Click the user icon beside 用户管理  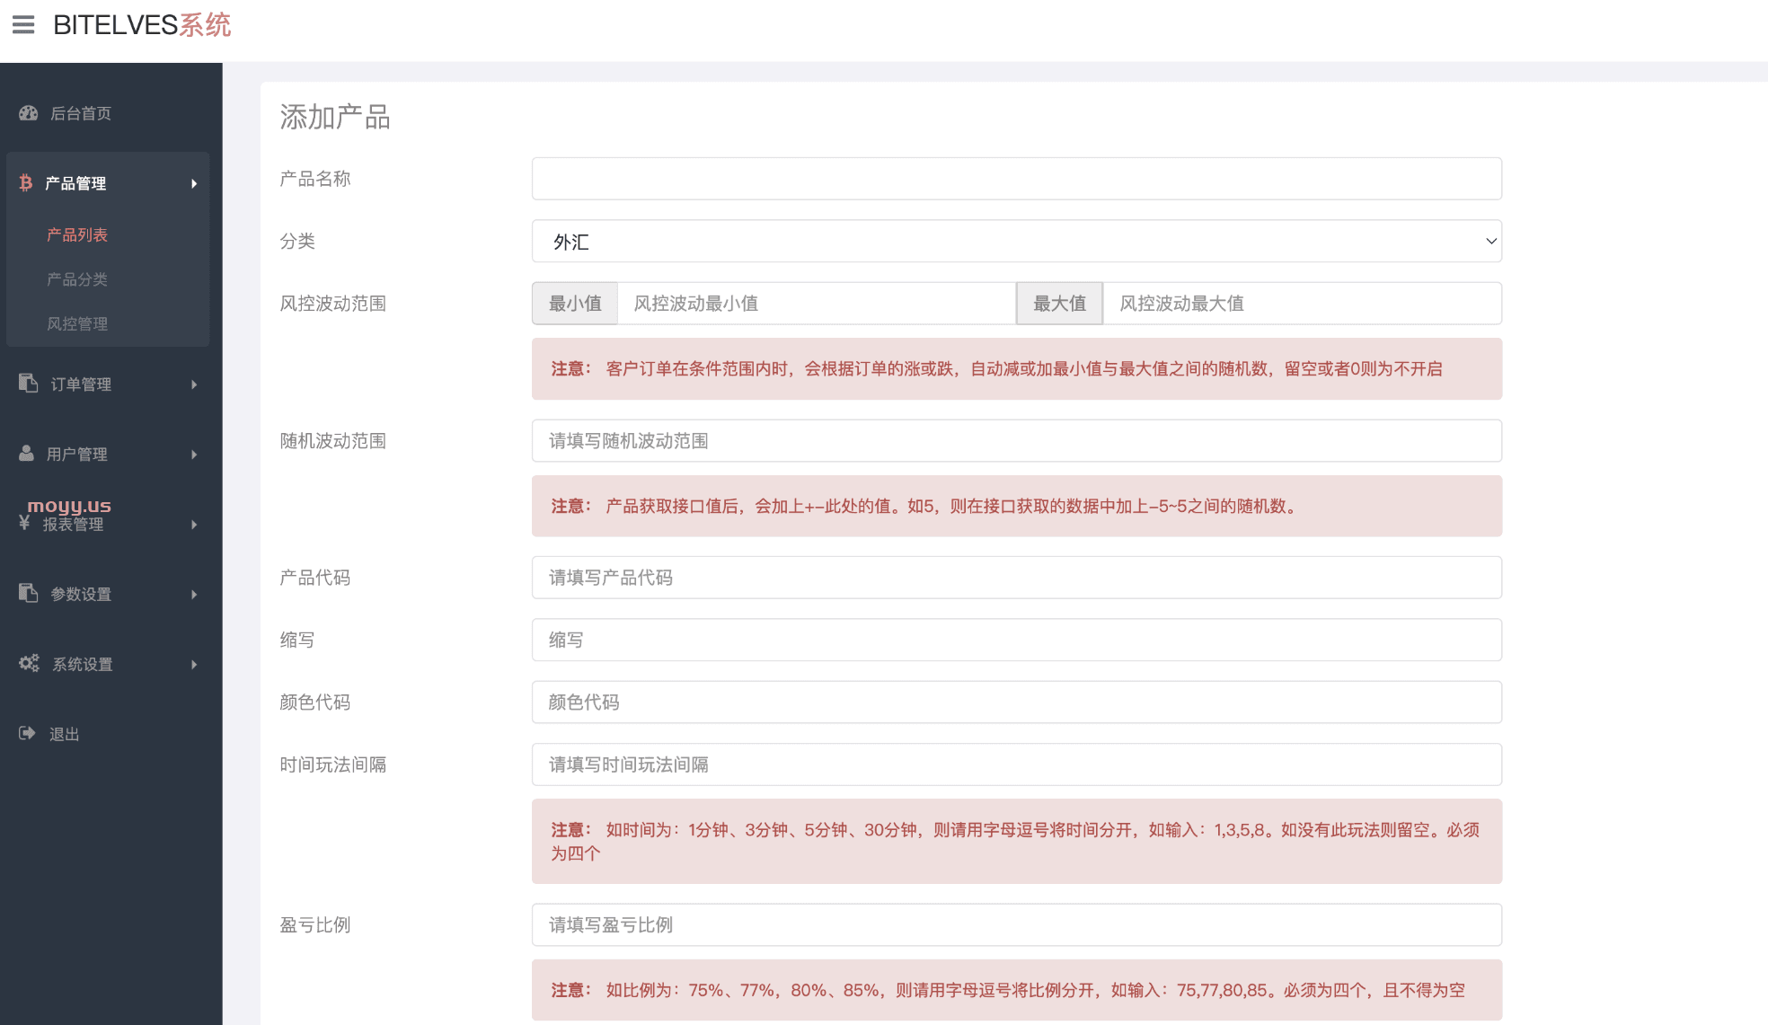pyautogui.click(x=27, y=454)
